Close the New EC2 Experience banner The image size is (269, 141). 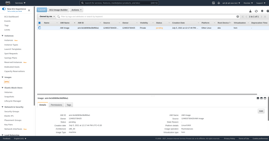click(29, 10)
